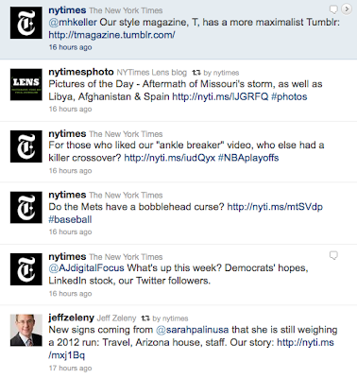
Task: Click the conversation bubble icon on the @mhkeller tweet
Action: point(333,9)
